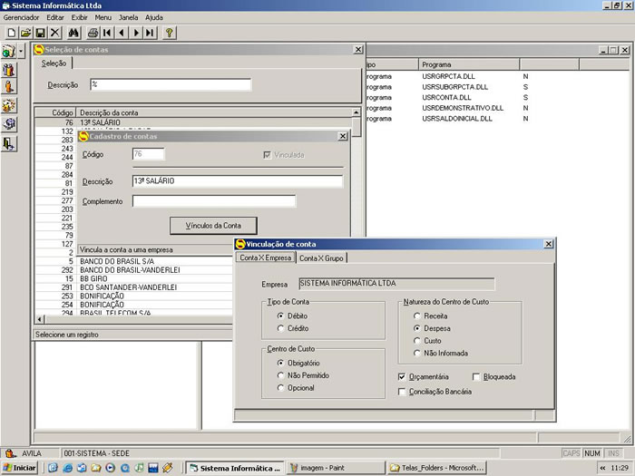Open the Gerenciador menu
This screenshot has width=635, height=476.
[21, 17]
